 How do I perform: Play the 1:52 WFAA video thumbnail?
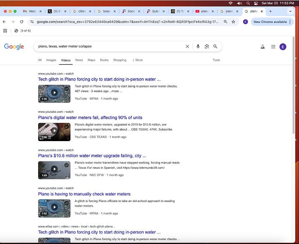coord(54,208)
